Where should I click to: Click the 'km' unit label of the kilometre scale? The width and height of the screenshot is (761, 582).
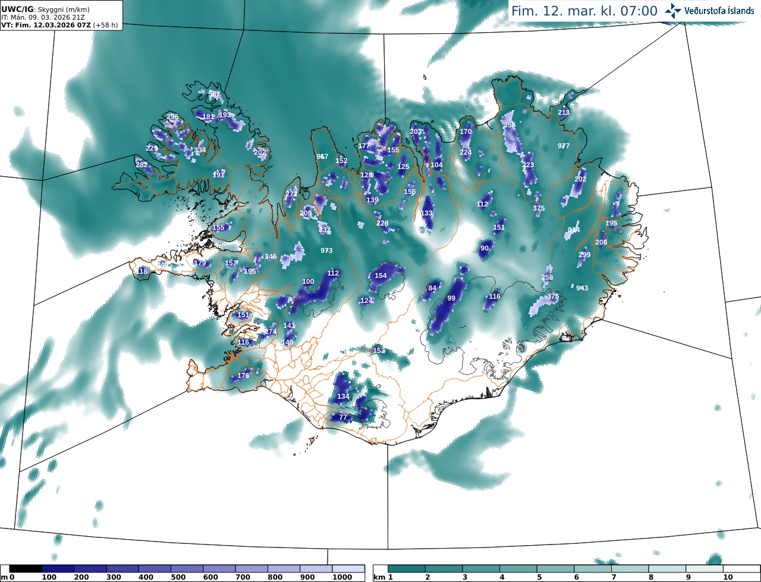pos(379,577)
